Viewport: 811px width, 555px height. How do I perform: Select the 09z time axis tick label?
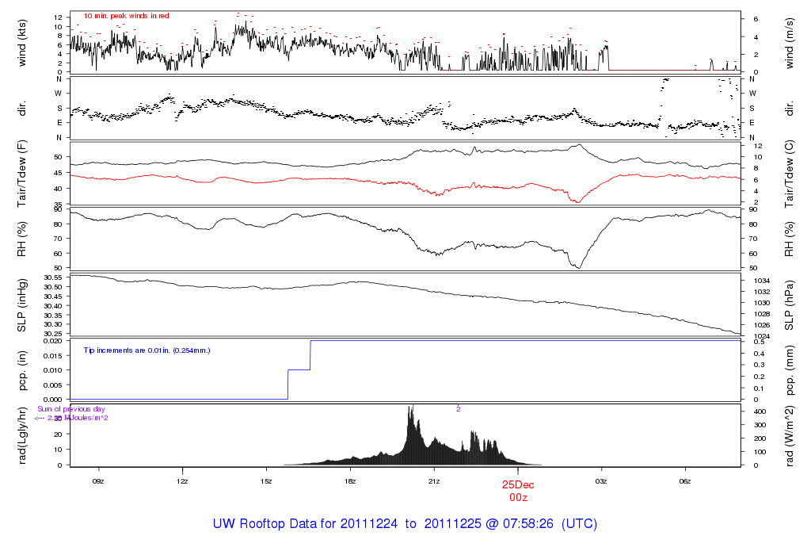coord(98,480)
